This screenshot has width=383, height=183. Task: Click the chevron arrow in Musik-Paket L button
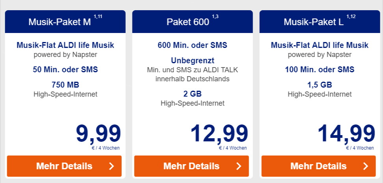point(366,166)
